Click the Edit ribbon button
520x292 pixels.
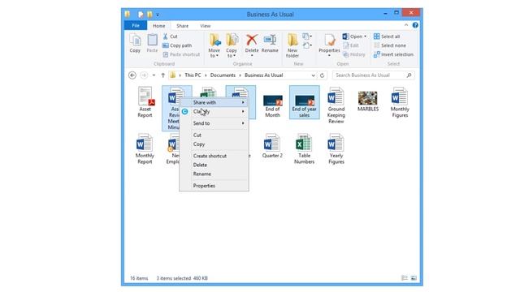pos(351,45)
